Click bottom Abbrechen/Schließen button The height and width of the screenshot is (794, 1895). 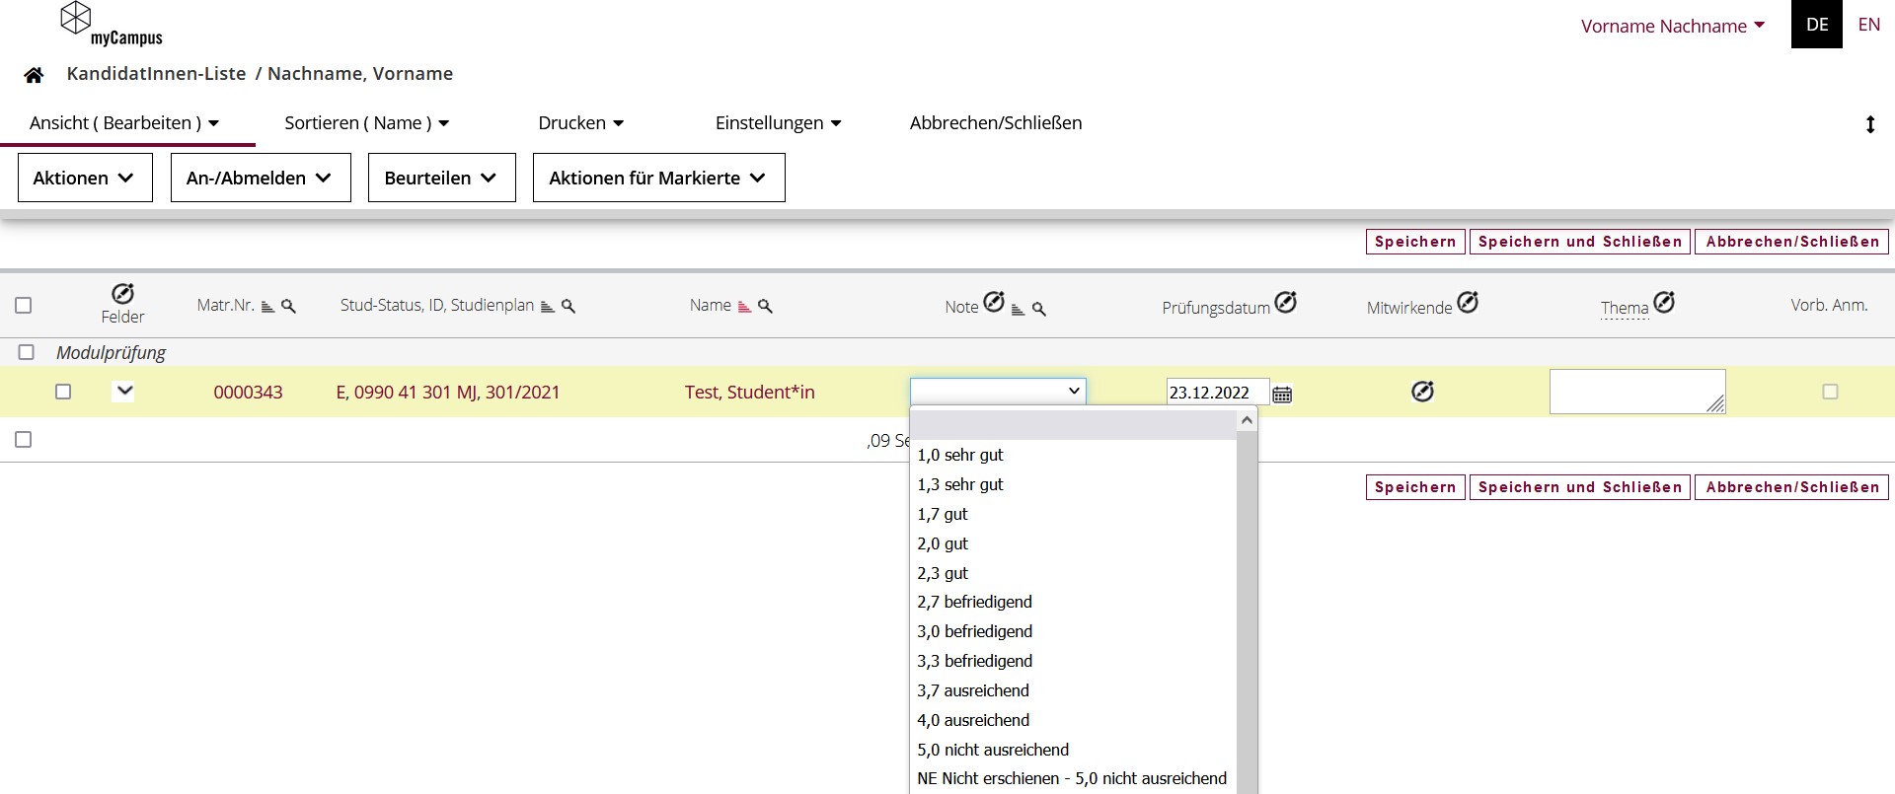(1792, 487)
